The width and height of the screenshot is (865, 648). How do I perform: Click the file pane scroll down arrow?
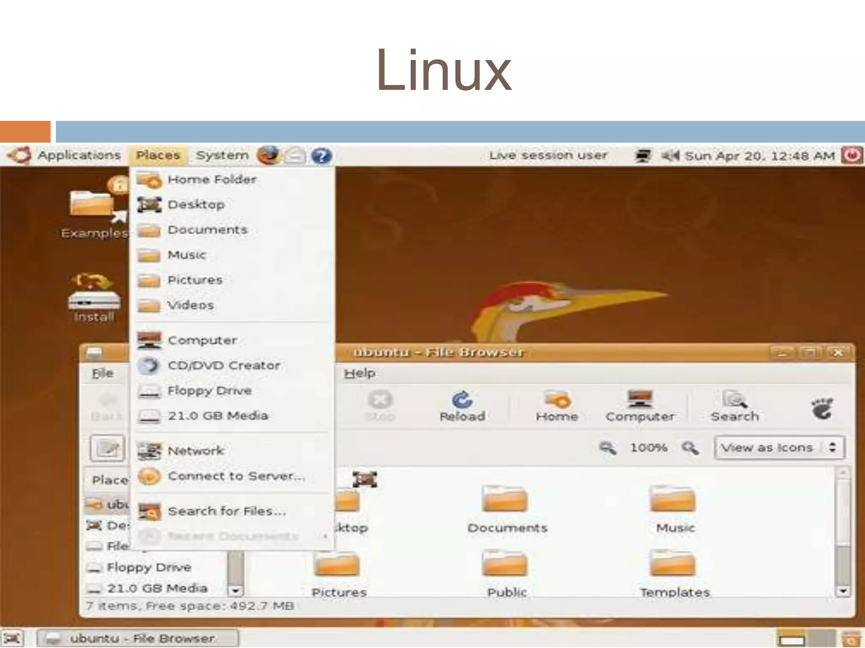point(843,591)
